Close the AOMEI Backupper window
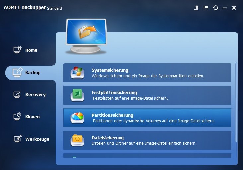 pos(234,8)
